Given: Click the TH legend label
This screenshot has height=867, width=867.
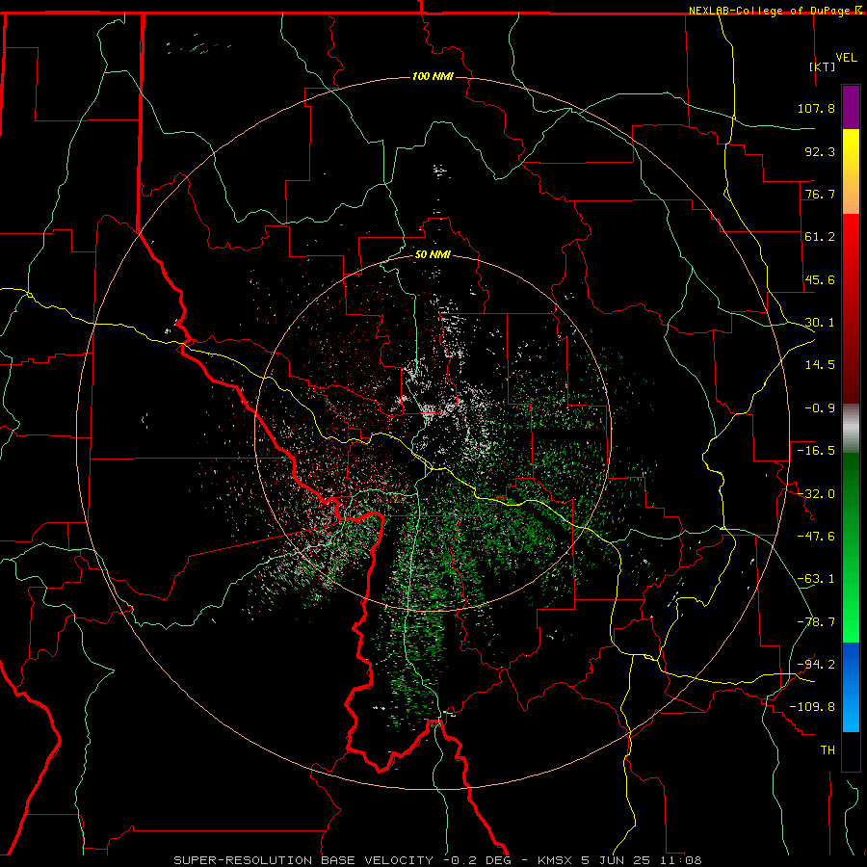Looking at the screenshot, I should pos(828,749).
